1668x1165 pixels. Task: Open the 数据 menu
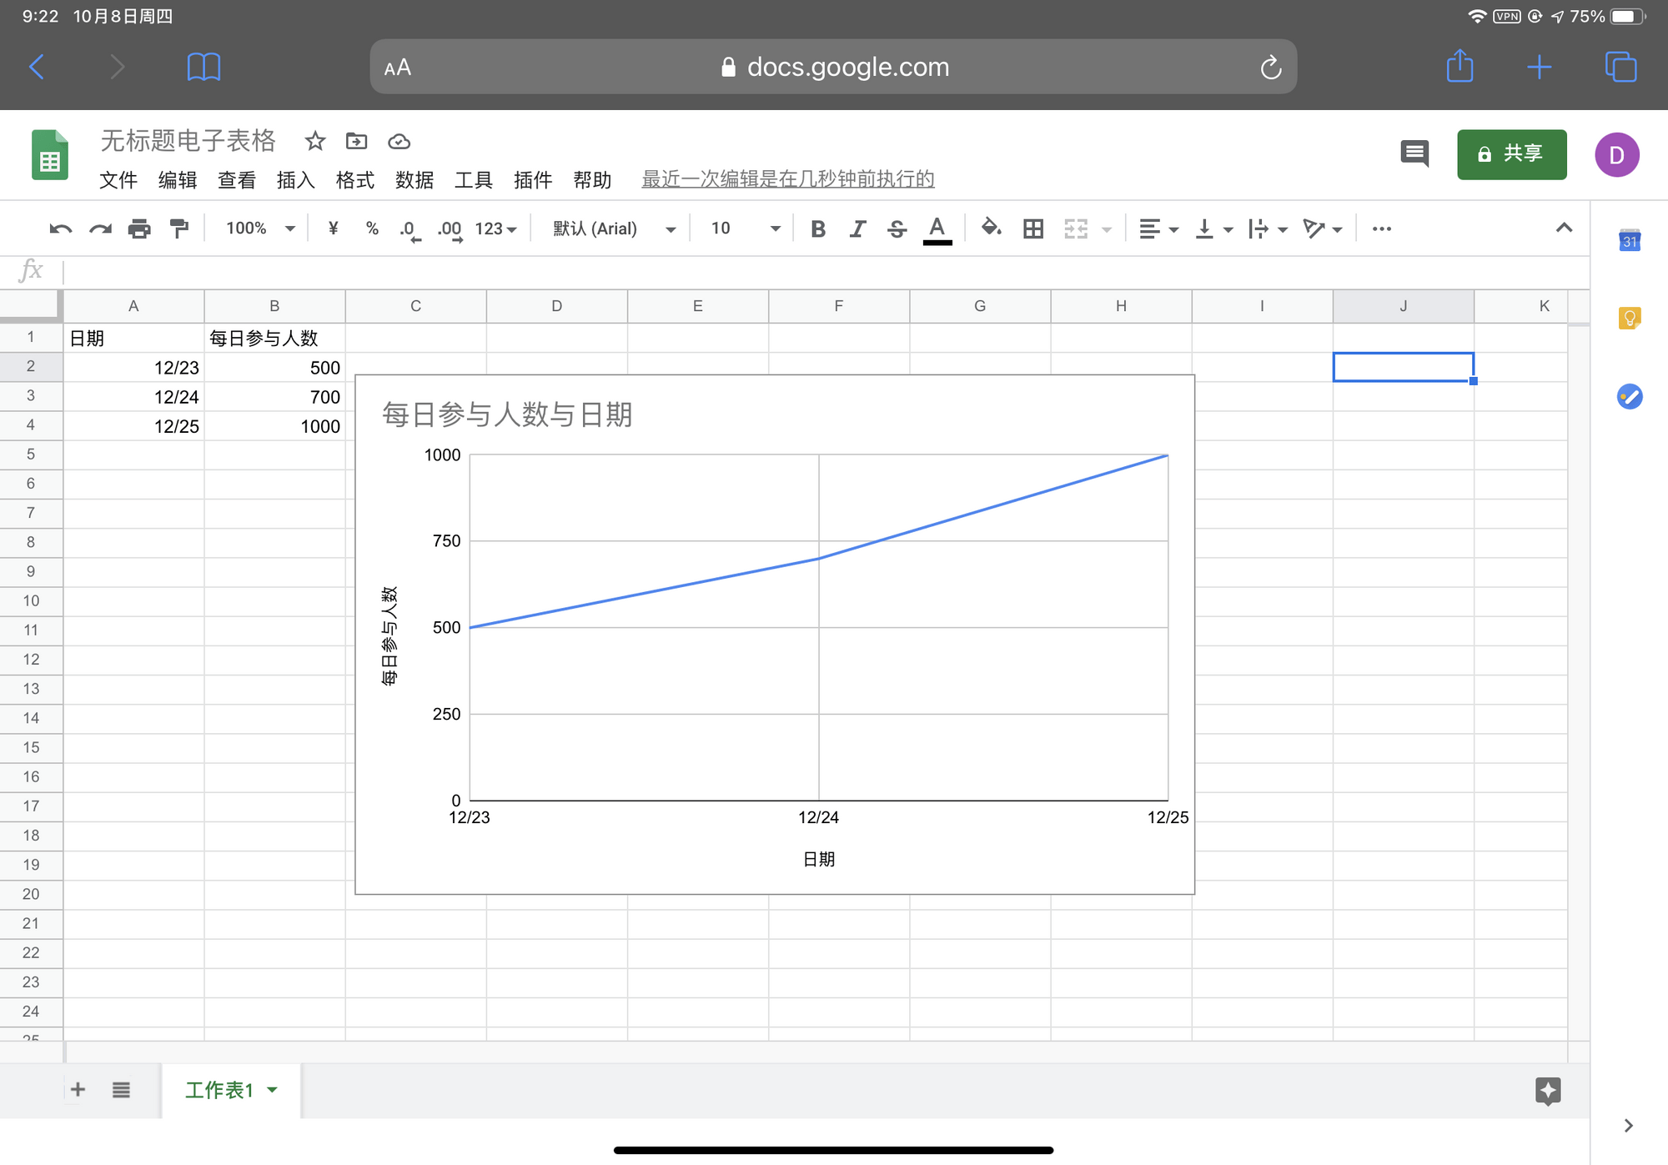click(414, 179)
